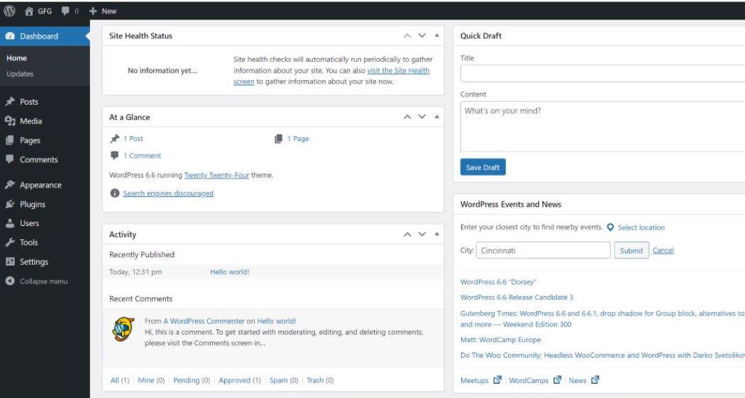
Task: Click the Save Draft button
Action: (x=482, y=168)
